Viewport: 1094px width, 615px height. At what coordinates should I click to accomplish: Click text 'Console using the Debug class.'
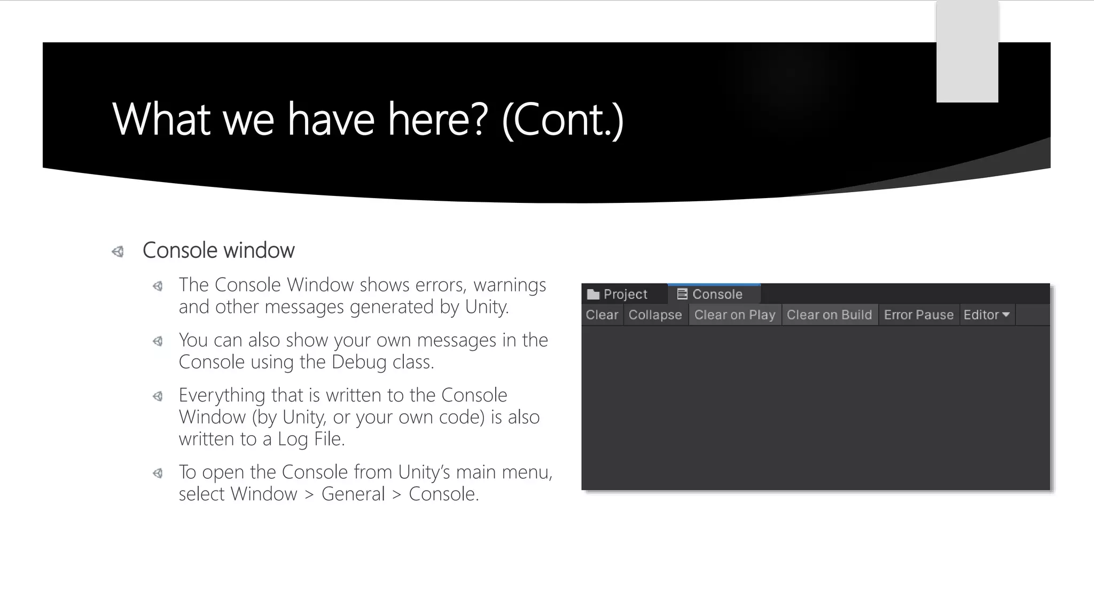coord(306,362)
